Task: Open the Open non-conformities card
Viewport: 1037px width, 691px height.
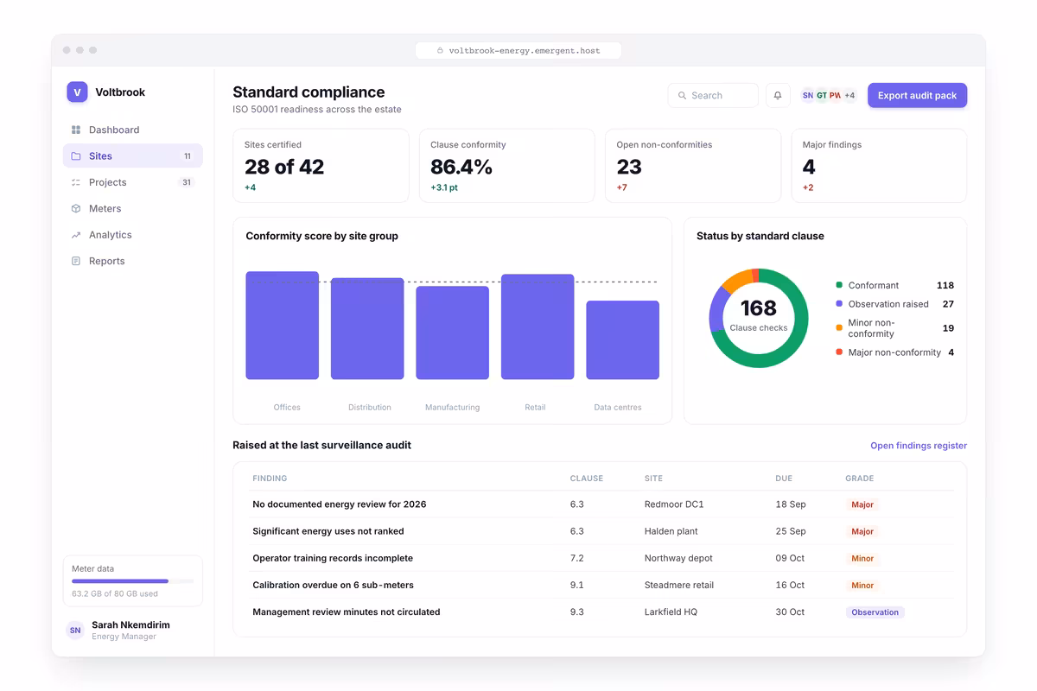Action: [693, 166]
